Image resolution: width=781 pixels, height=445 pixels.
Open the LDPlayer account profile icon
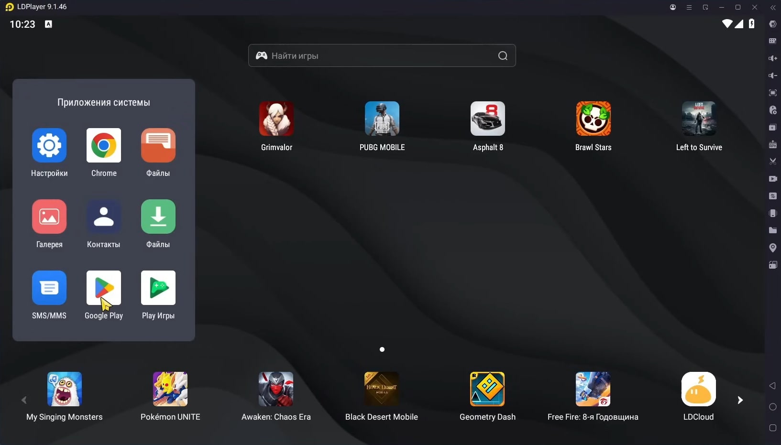pos(673,7)
